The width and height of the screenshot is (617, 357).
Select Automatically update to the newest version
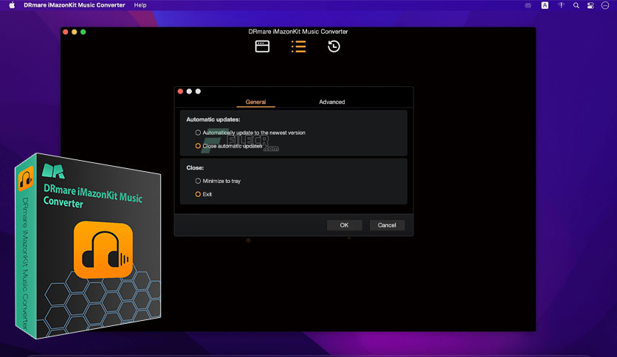click(x=250, y=133)
